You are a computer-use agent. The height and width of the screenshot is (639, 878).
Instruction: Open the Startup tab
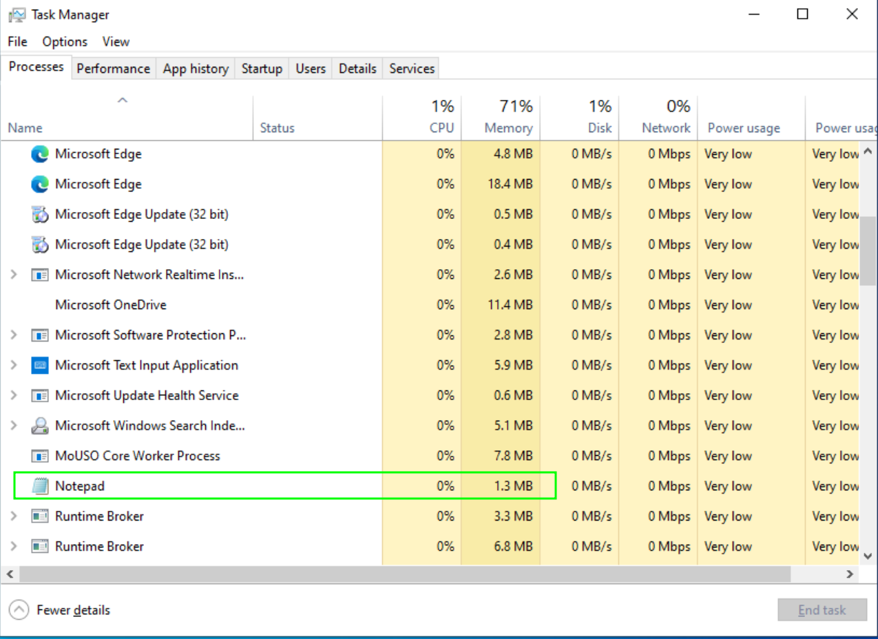pyautogui.click(x=262, y=69)
